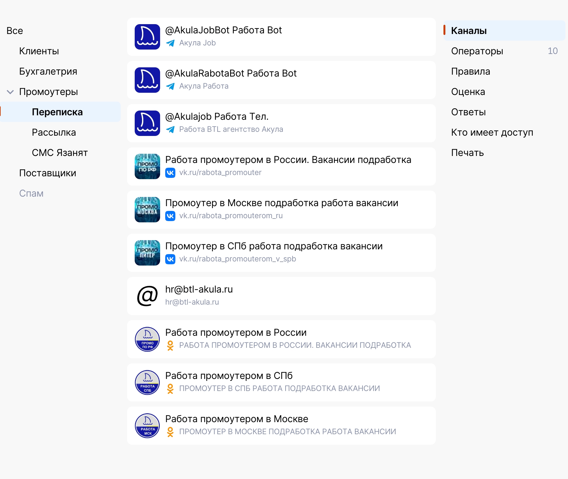
Task: Open the Правила settings tab
Action: pos(470,71)
